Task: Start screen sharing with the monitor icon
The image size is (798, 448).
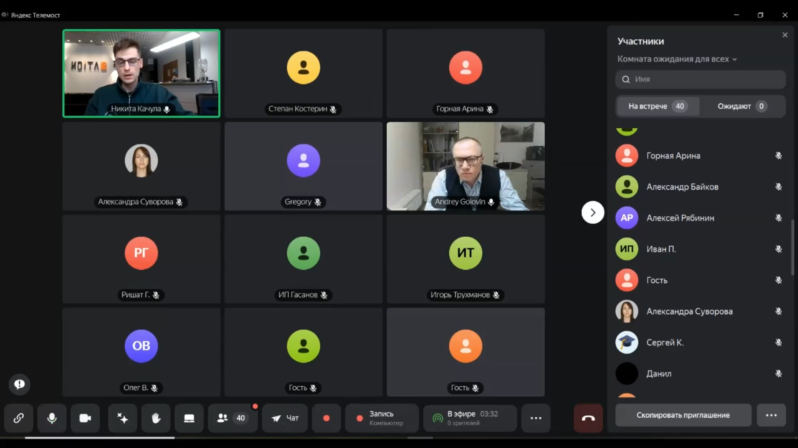Action: 189,418
